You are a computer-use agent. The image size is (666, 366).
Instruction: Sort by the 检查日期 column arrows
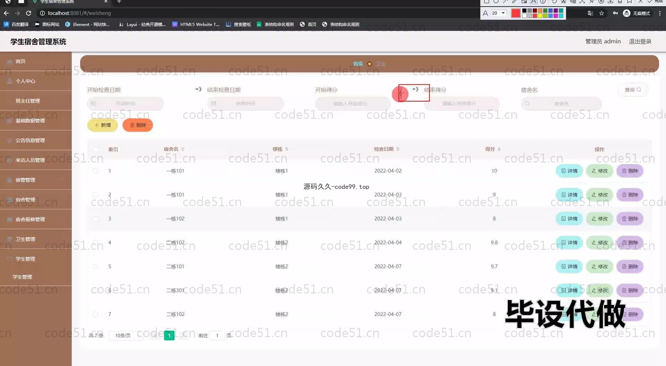398,149
